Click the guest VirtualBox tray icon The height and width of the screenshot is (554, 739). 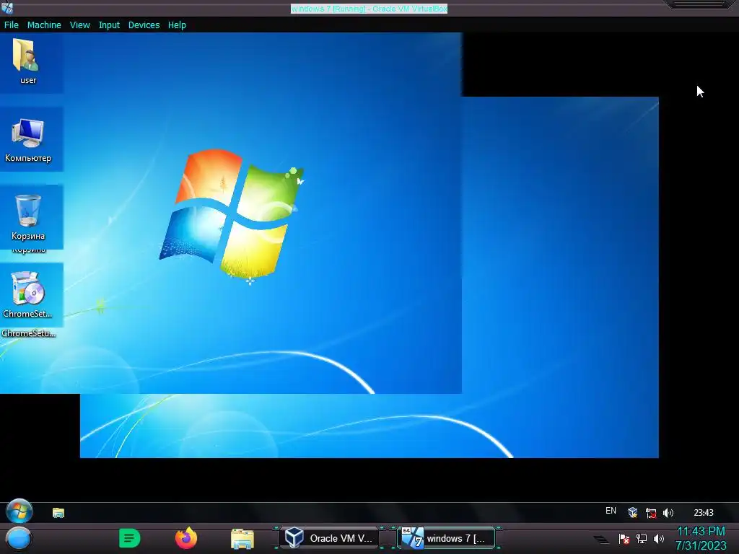point(633,513)
